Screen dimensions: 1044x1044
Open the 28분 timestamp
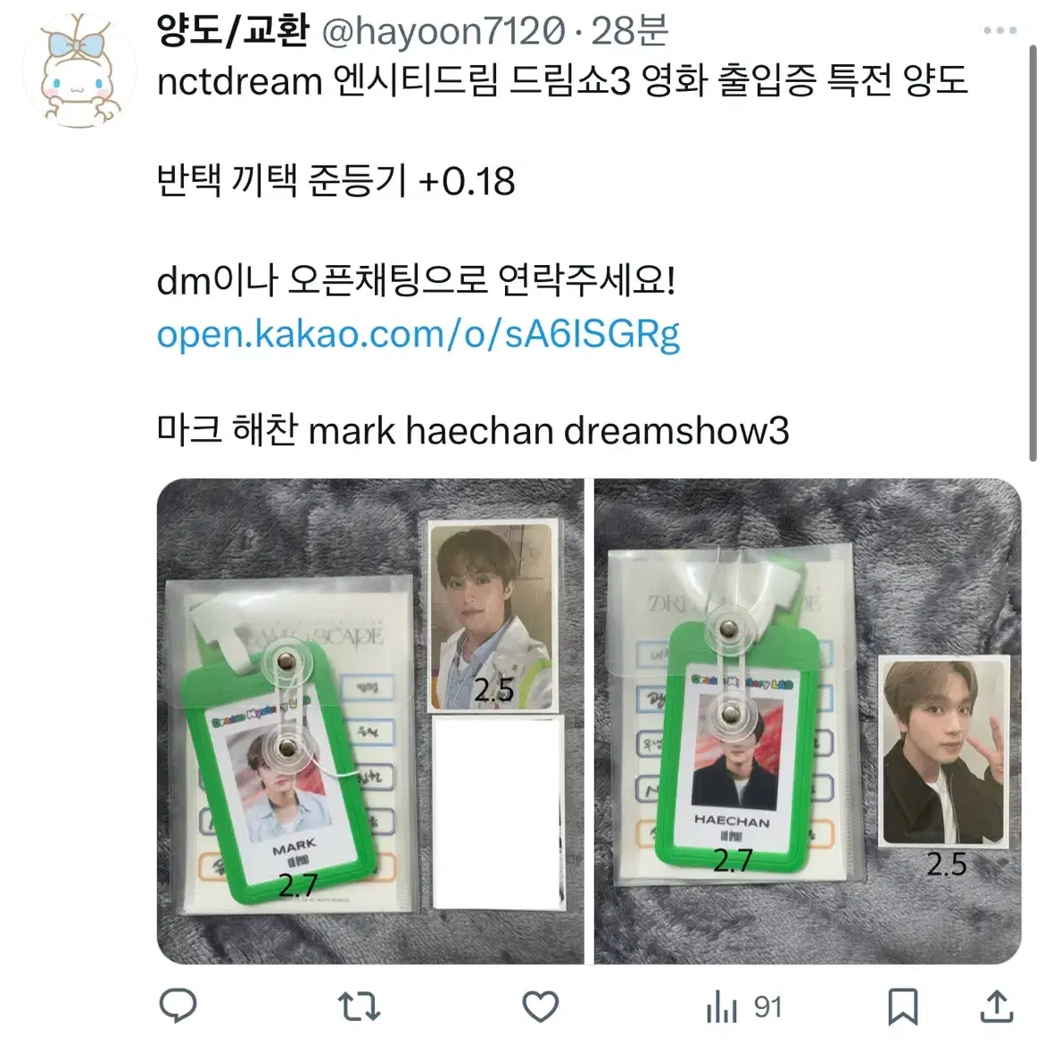(x=629, y=30)
